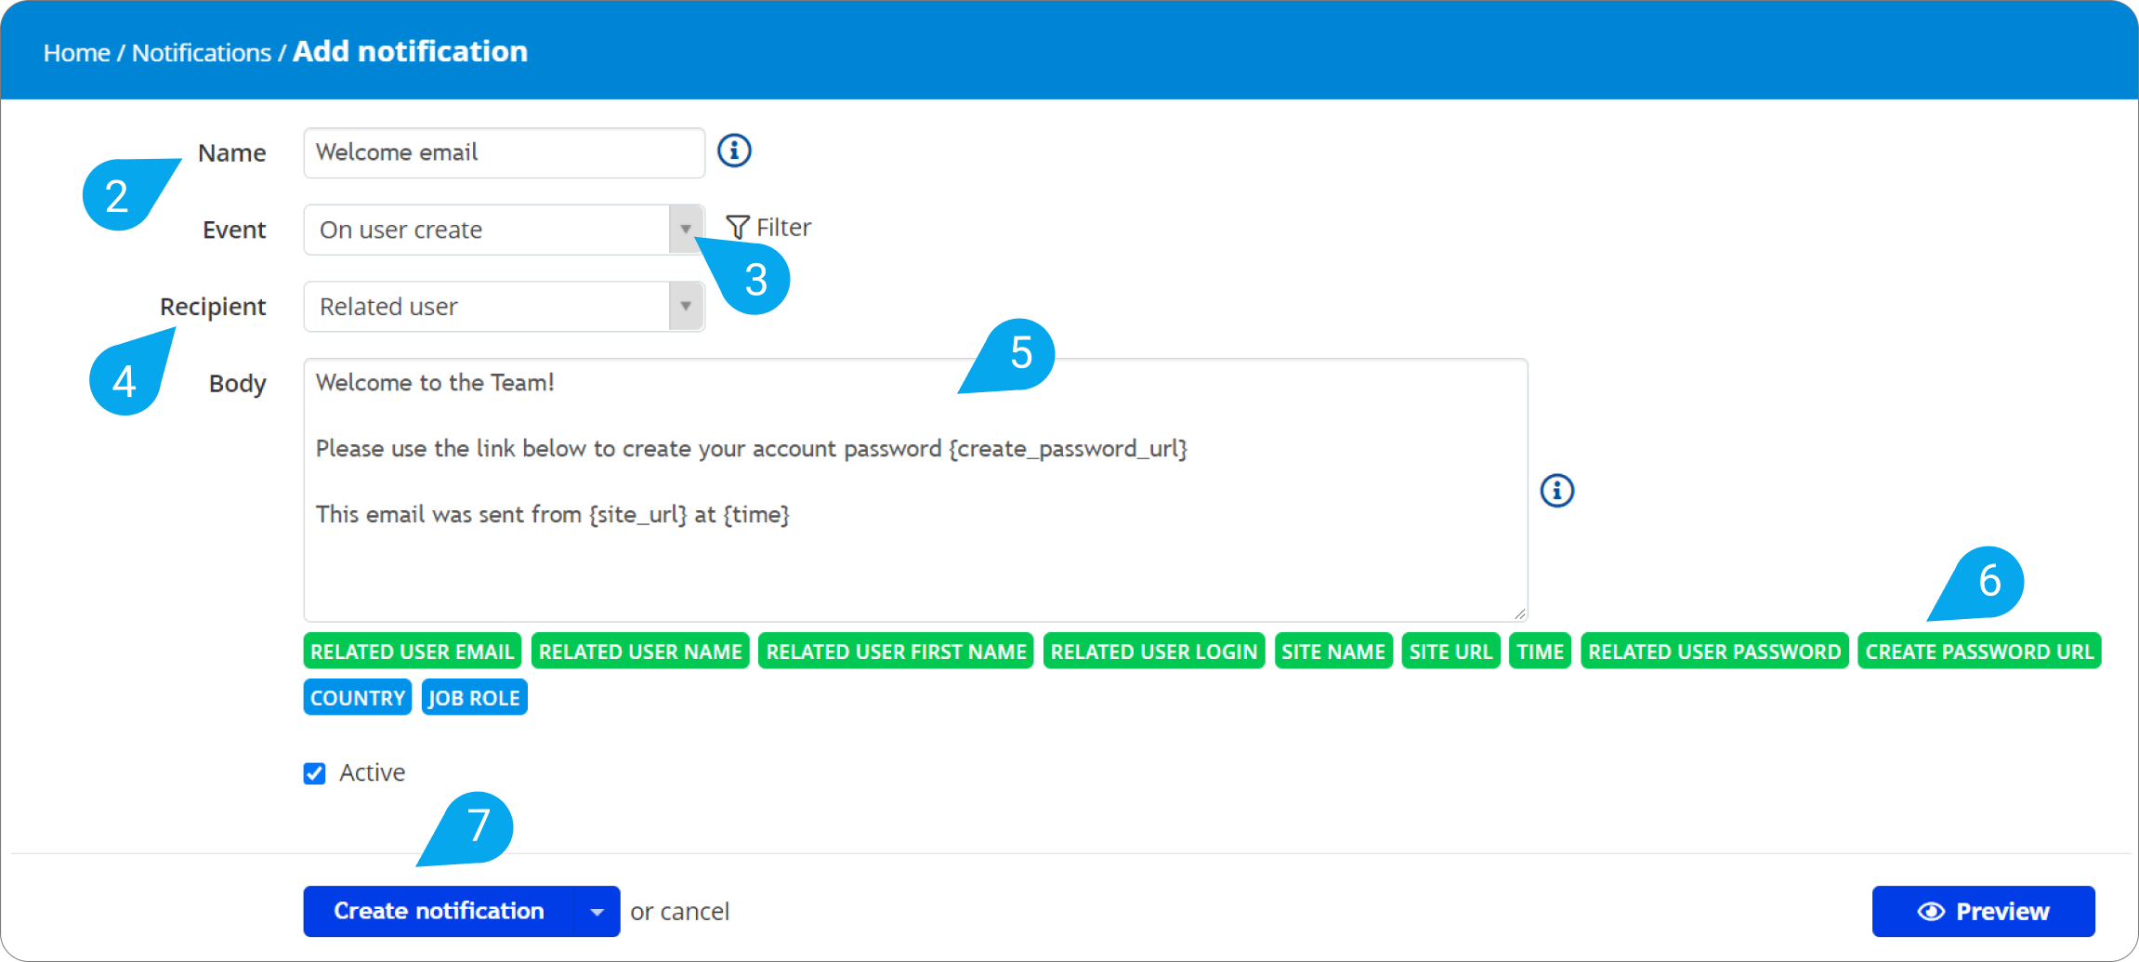
Task: Insert the RELATED USER EMAIL placeholder
Action: [412, 651]
